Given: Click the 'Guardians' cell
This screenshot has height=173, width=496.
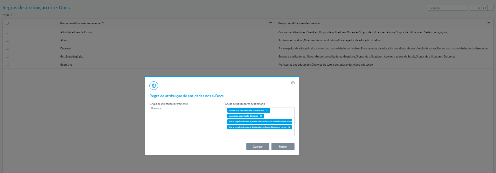Looking at the screenshot, I should pyautogui.click(x=66, y=65).
